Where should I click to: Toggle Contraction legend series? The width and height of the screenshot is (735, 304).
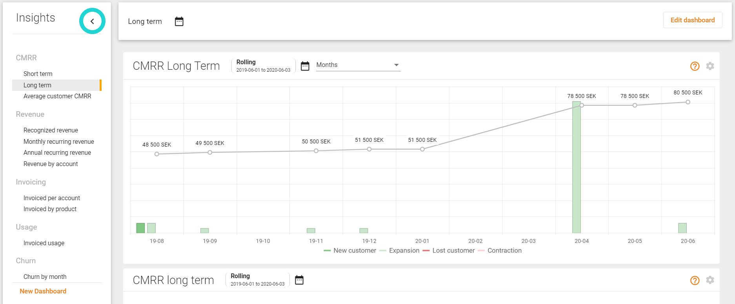(x=500, y=250)
